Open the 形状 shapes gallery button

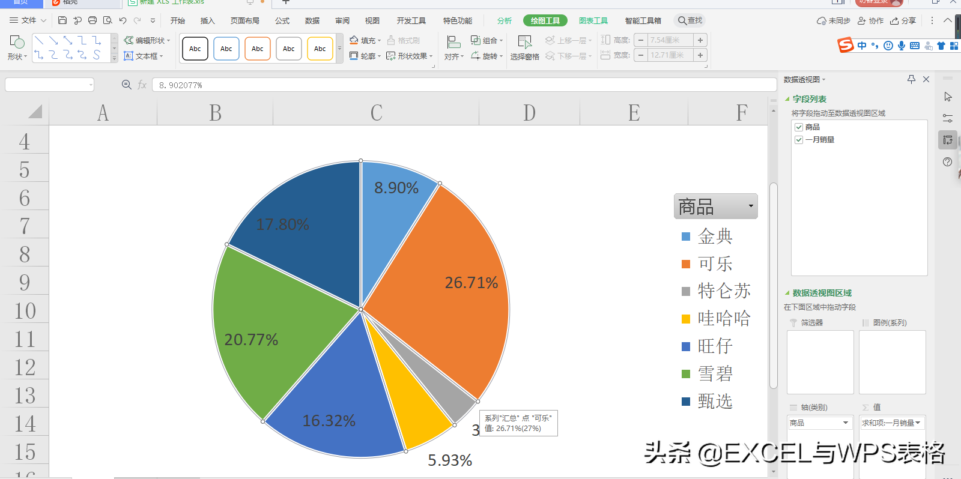(17, 48)
